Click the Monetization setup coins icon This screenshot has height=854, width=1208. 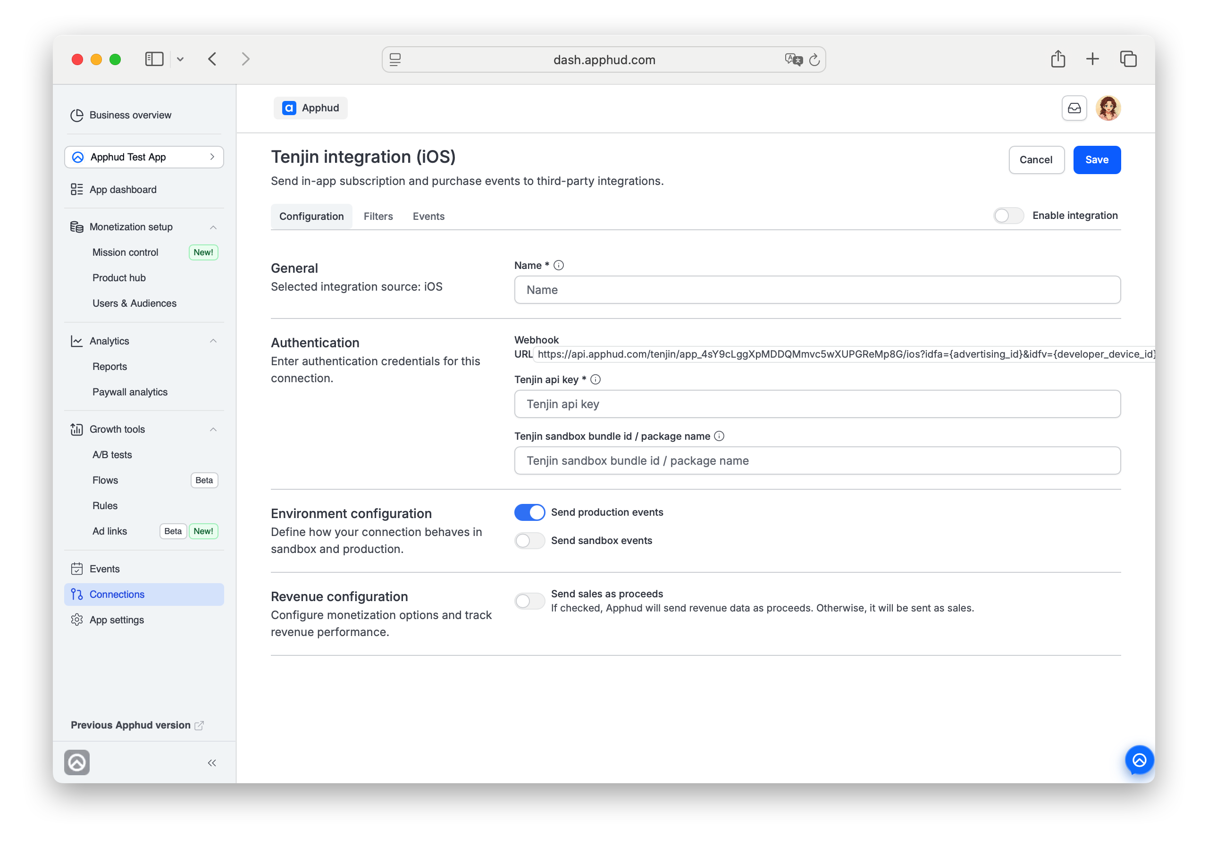coord(77,227)
